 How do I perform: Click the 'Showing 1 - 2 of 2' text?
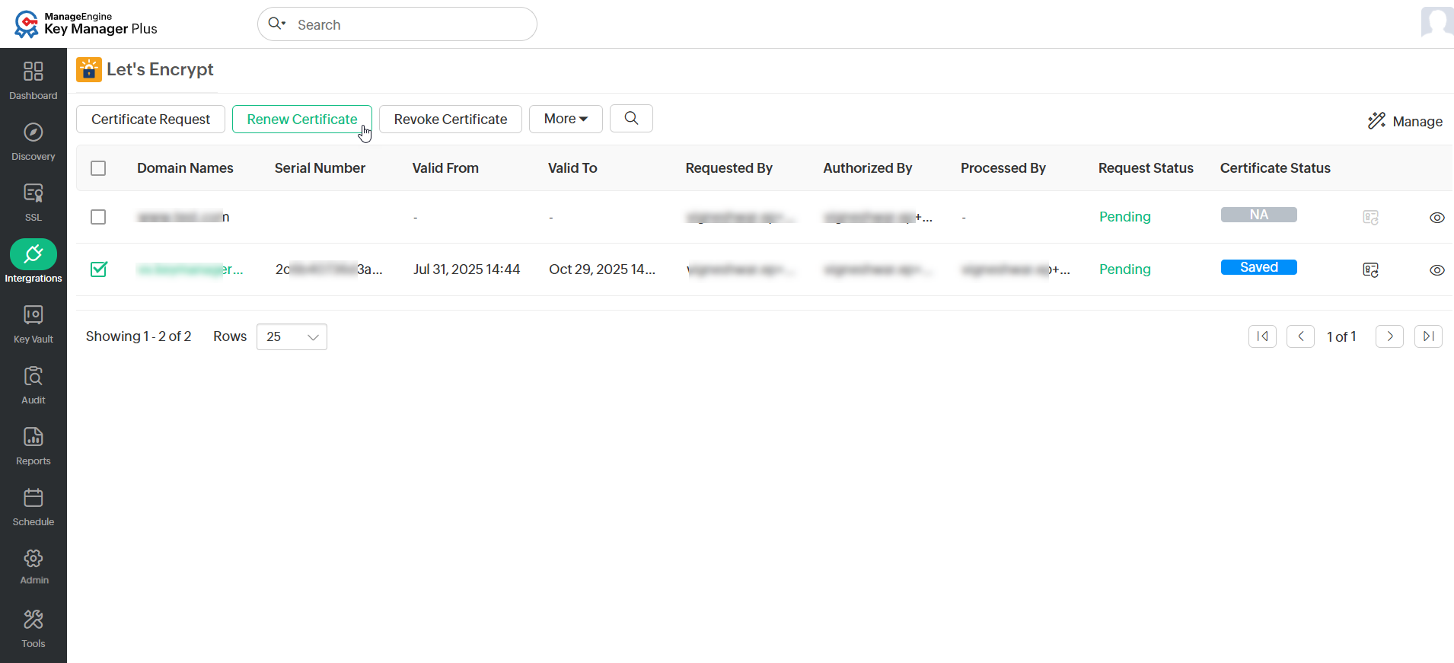coord(139,336)
